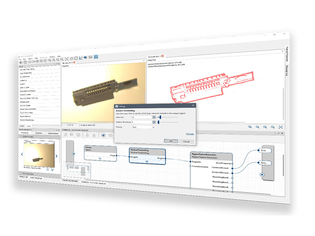
Task: Click the eye icon on RelativeThresholding node
Action: 146,161
